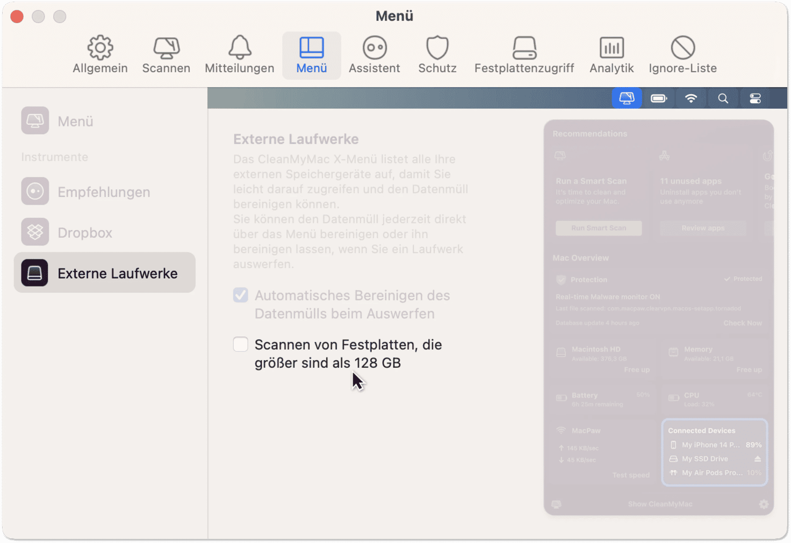Click the Real-time Malware monitor ON text

point(608,297)
